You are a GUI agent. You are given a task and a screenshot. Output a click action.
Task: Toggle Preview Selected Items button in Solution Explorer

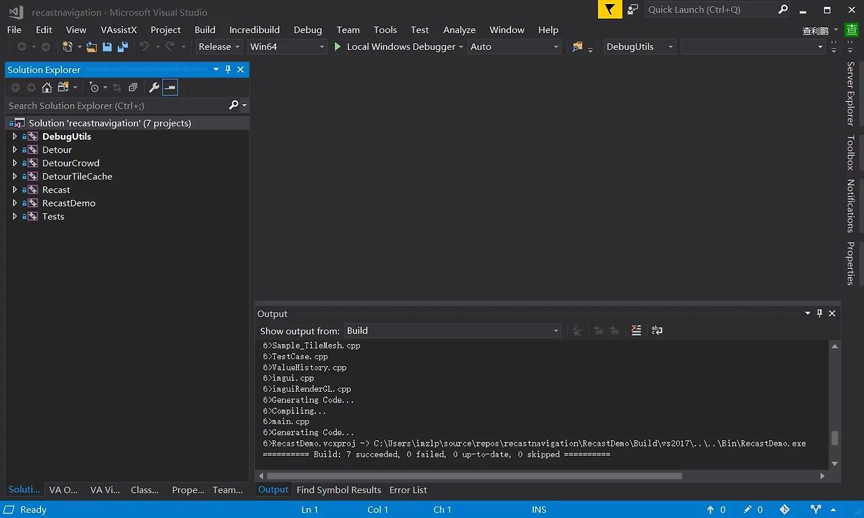(x=170, y=87)
